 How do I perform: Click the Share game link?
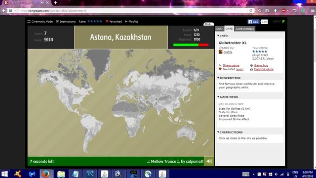[x=231, y=65]
